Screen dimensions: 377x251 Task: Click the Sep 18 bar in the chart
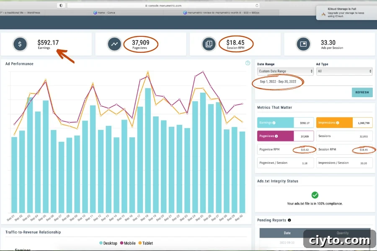click(148, 150)
